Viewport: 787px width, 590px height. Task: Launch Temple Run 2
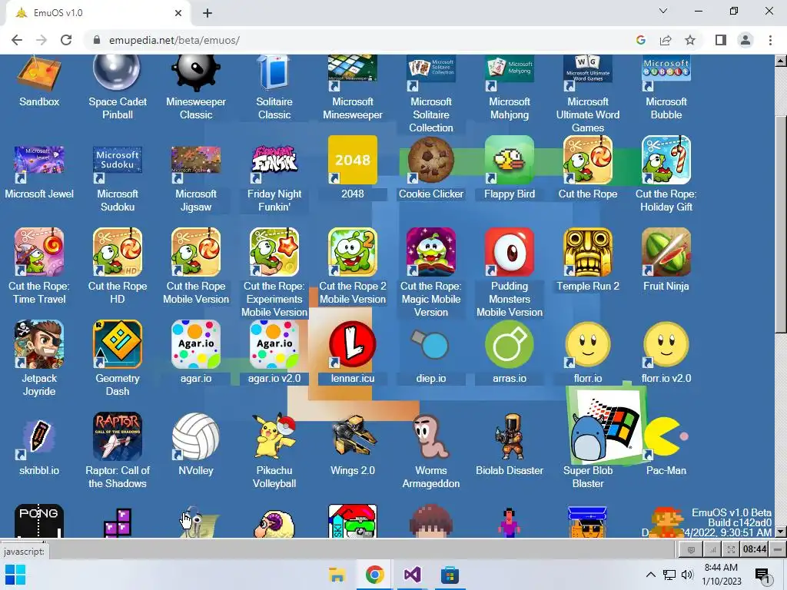point(587,252)
